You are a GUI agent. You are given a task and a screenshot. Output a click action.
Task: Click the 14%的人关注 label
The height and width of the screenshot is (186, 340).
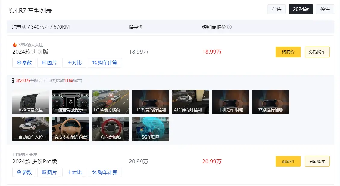coord(25,154)
